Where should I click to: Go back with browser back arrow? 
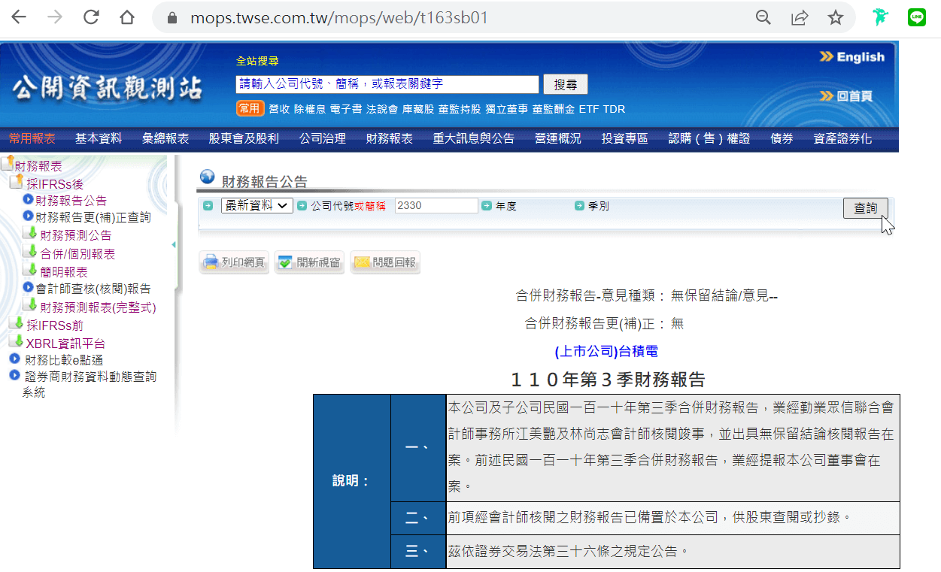click(18, 17)
